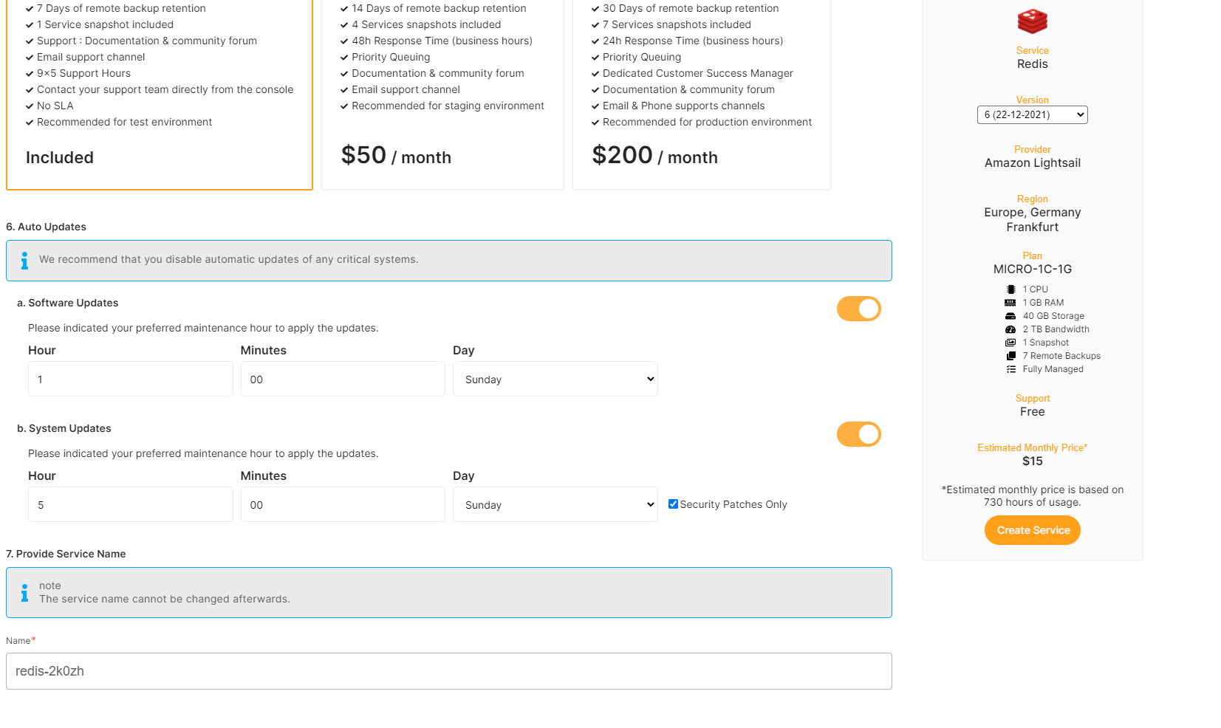Click the info icon in Auto Updates notice
This screenshot has width=1221, height=728.
[x=24, y=261]
